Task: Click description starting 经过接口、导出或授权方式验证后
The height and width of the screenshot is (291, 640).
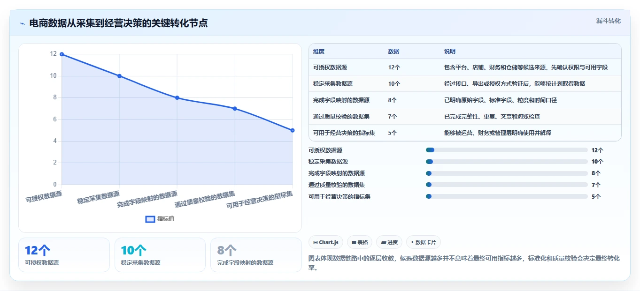Action: coord(515,84)
